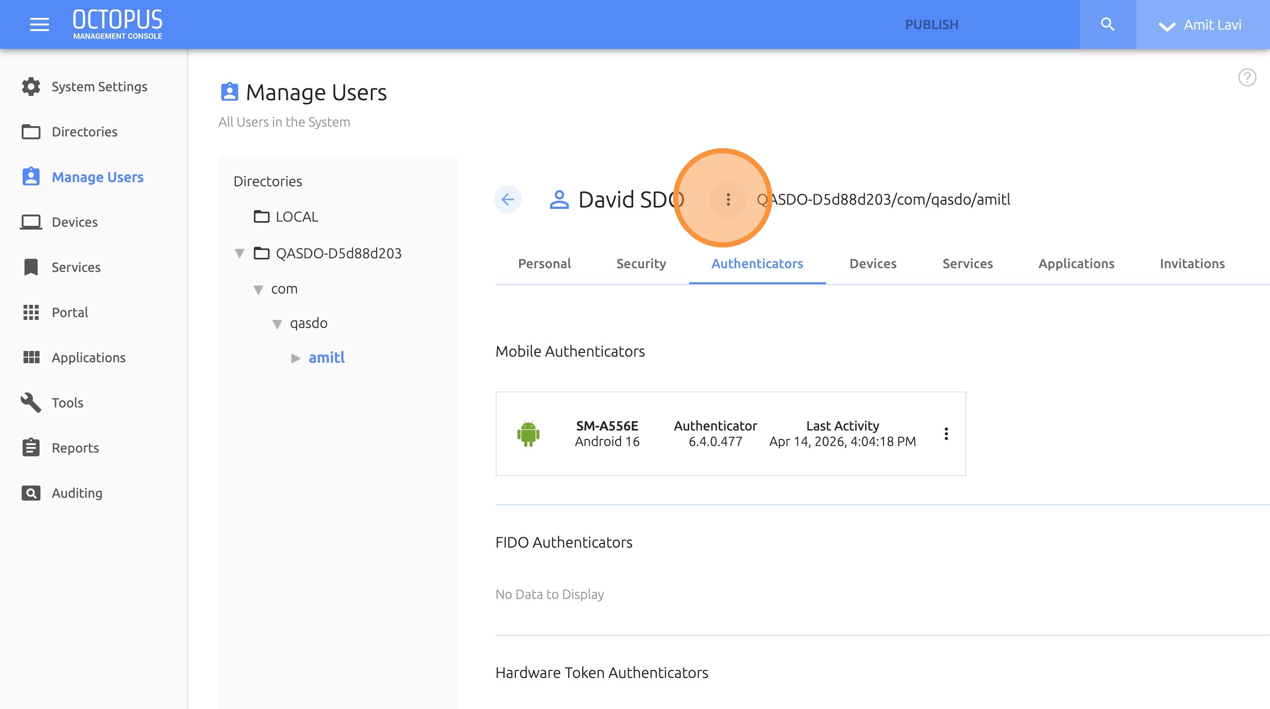The height and width of the screenshot is (709, 1270).
Task: Click the PUBLISH button
Action: coord(931,24)
